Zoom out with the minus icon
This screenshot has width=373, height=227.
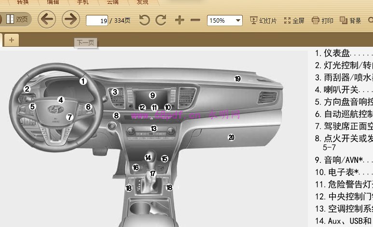coord(195,20)
